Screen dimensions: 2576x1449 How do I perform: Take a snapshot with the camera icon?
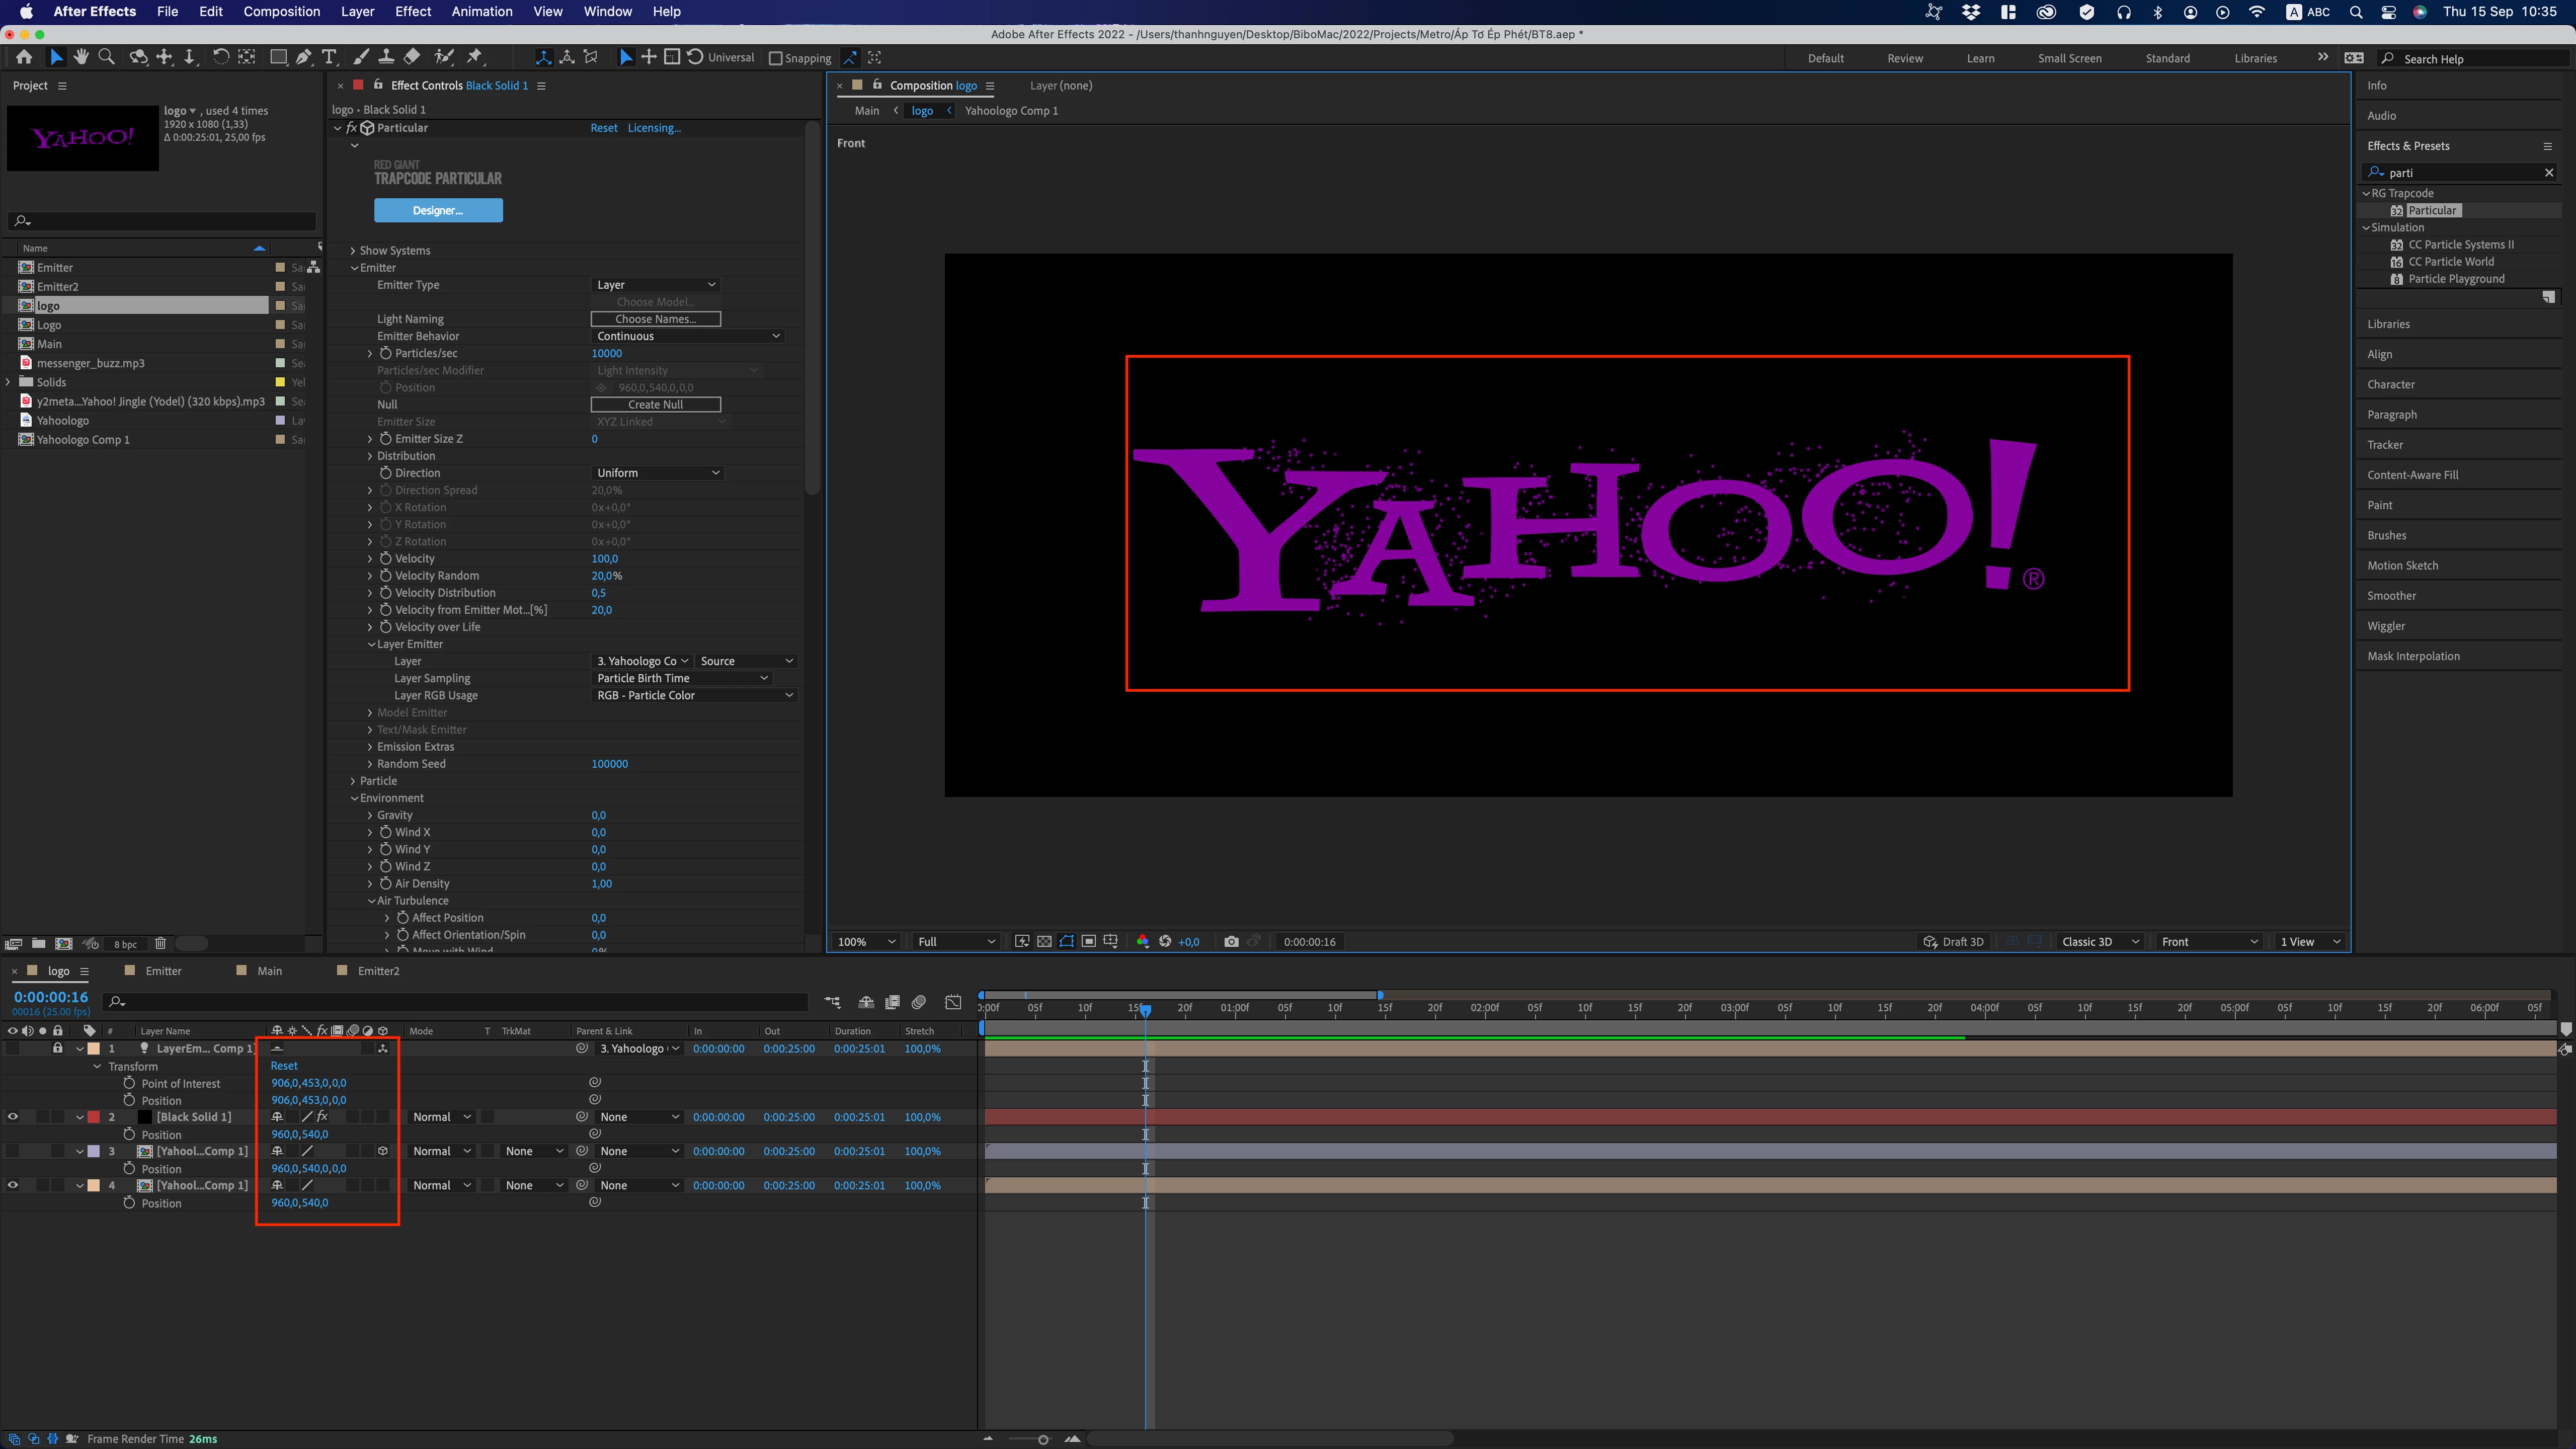(1231, 942)
